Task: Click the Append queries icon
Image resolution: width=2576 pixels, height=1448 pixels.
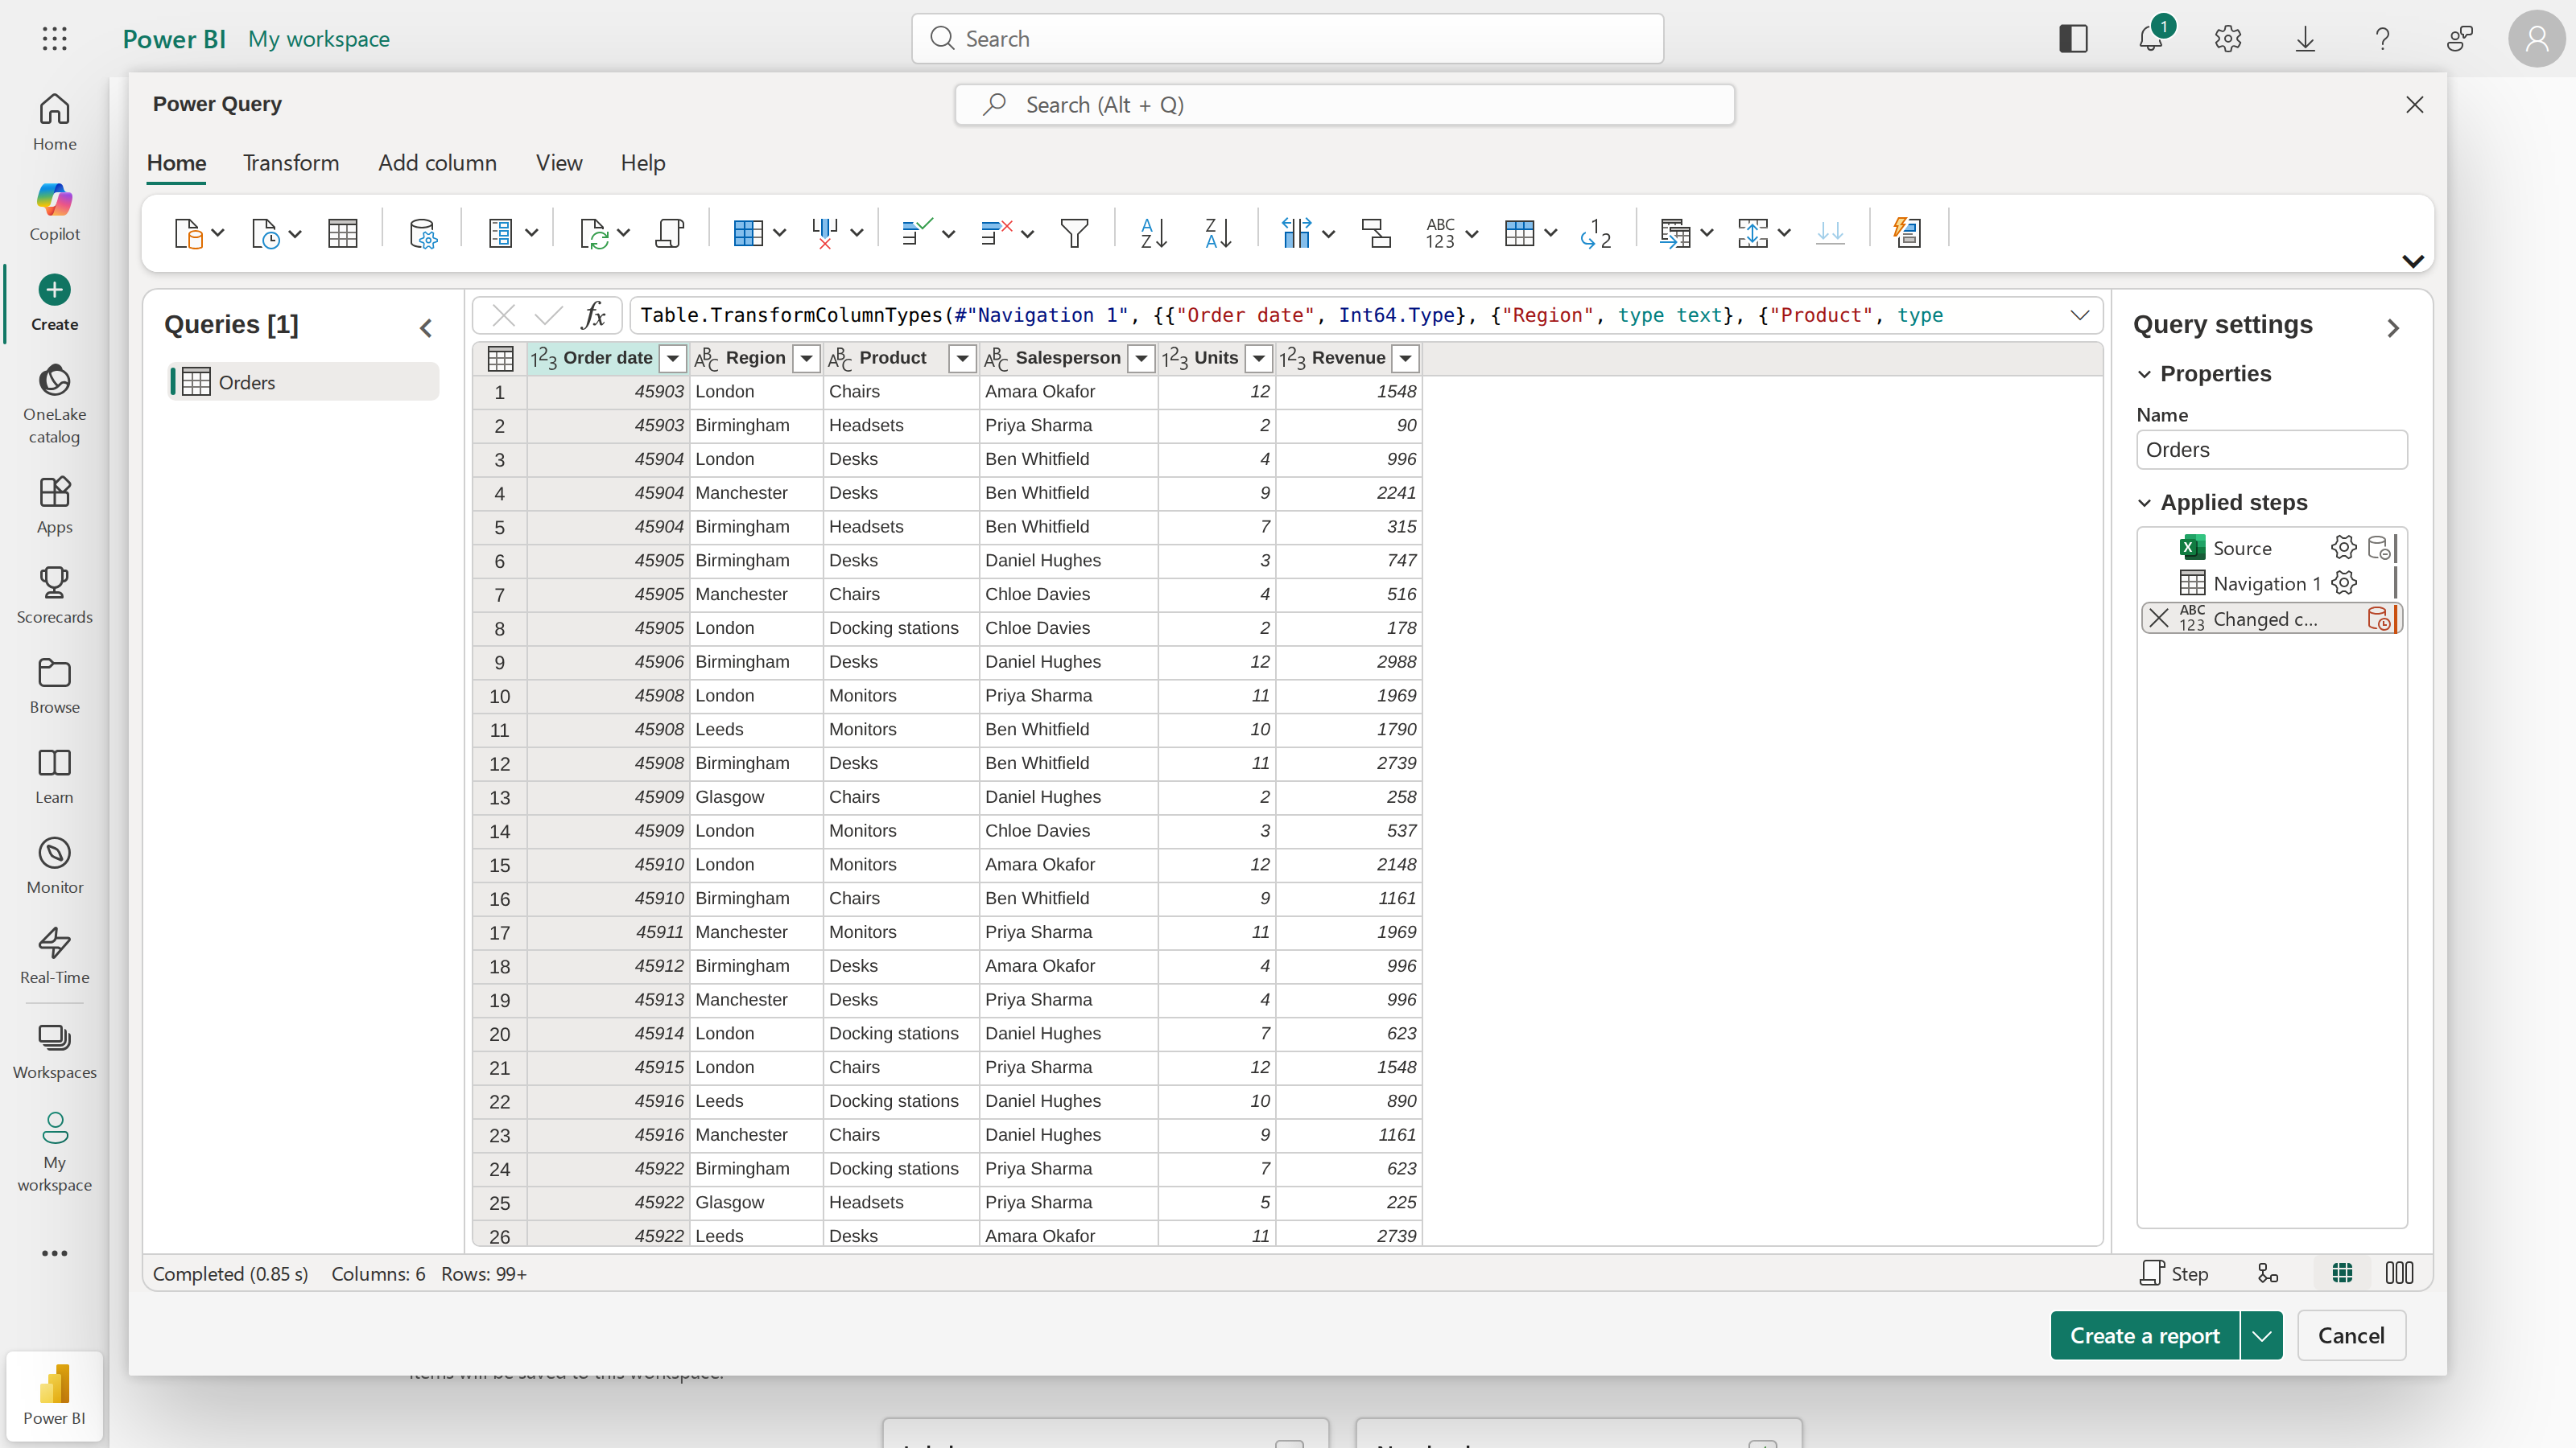Action: point(1753,232)
